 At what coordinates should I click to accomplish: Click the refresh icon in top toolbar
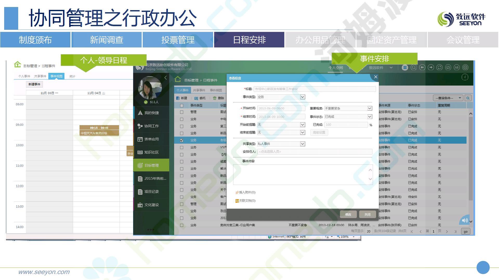tap(439, 67)
